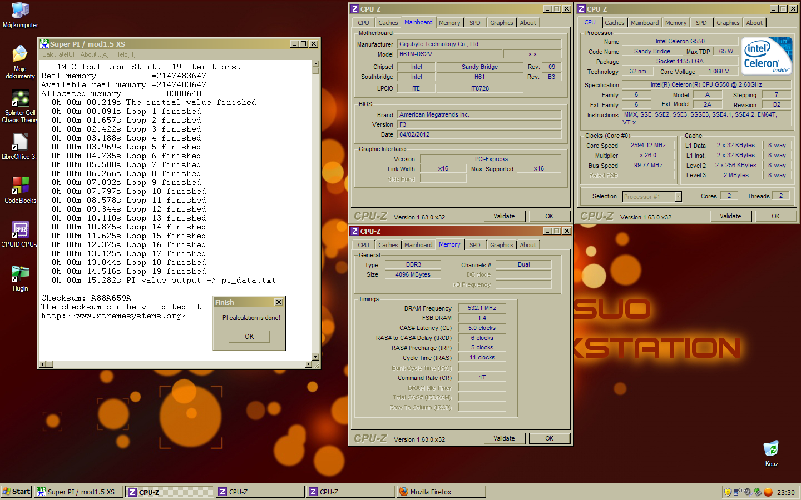
Task: Launch Splinter Cell Chaos Theory shortcut
Action: click(20, 107)
